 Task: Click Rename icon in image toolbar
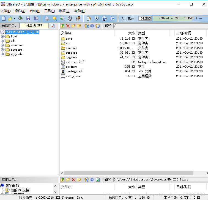pos(79,26)
